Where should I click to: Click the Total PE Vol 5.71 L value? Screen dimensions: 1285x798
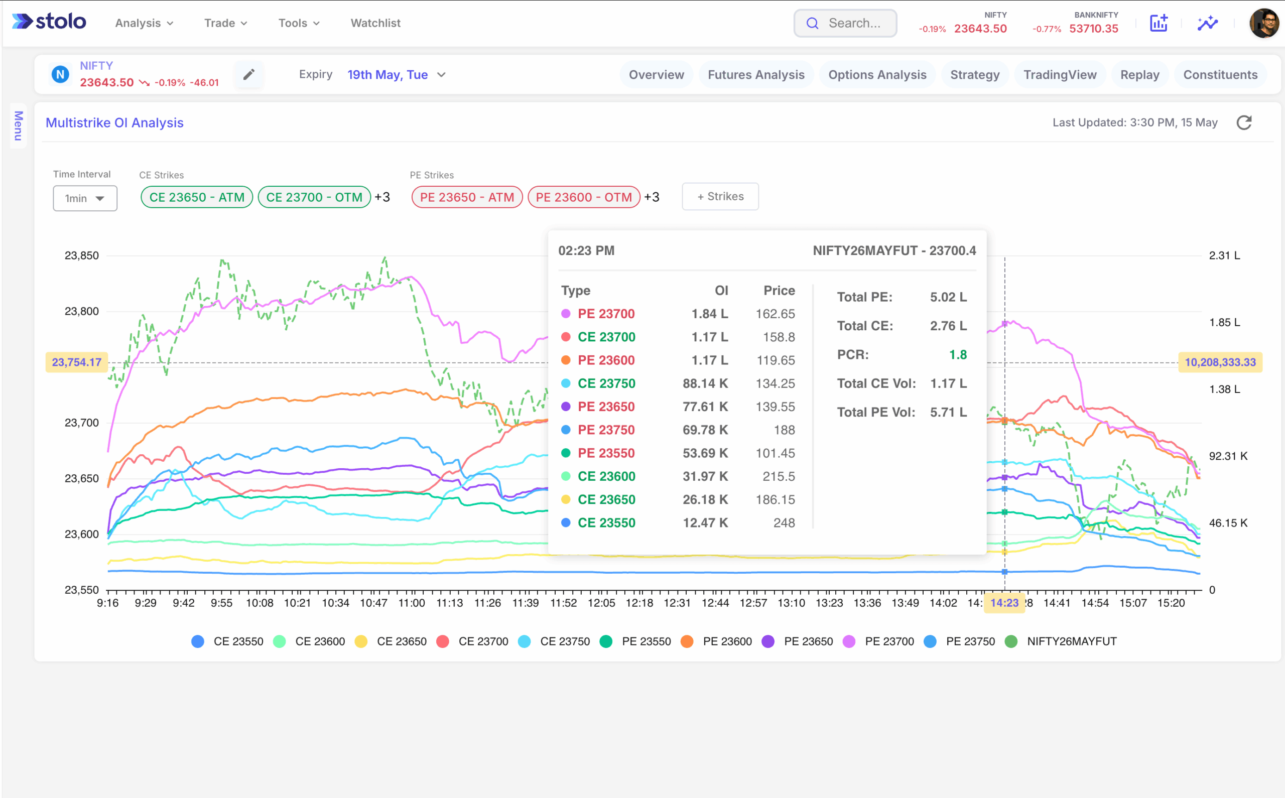pos(948,412)
